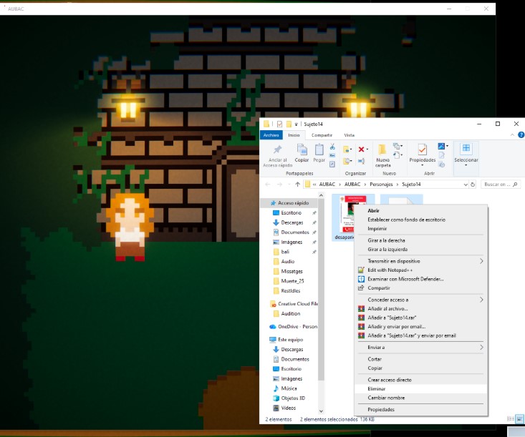This screenshot has height=437, width=525.
Task: Click the red X delete icon
Action: [361, 149]
